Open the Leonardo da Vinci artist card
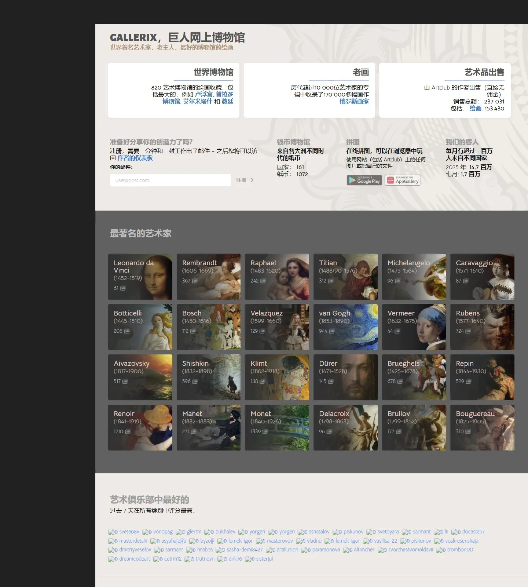The height and width of the screenshot is (587, 528). tap(140, 277)
